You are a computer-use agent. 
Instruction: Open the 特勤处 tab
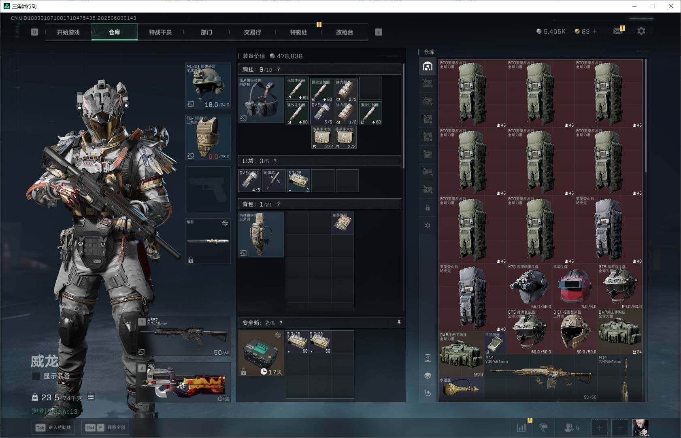(x=298, y=32)
